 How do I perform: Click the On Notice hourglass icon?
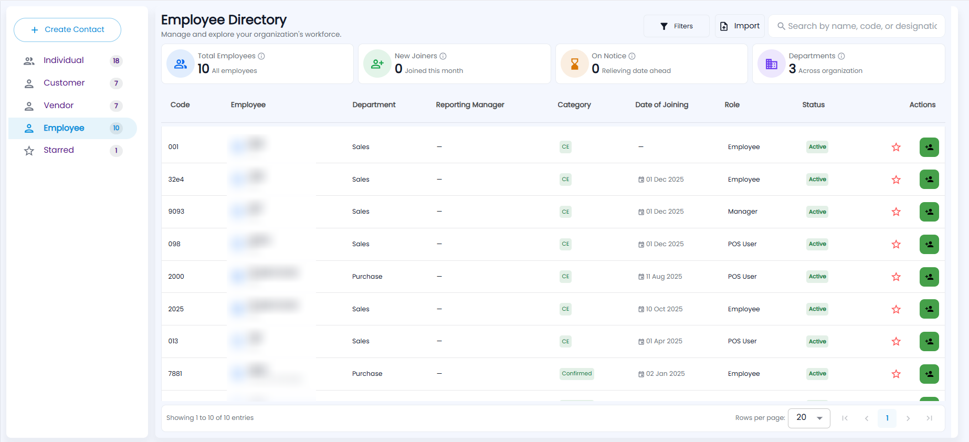pos(575,64)
